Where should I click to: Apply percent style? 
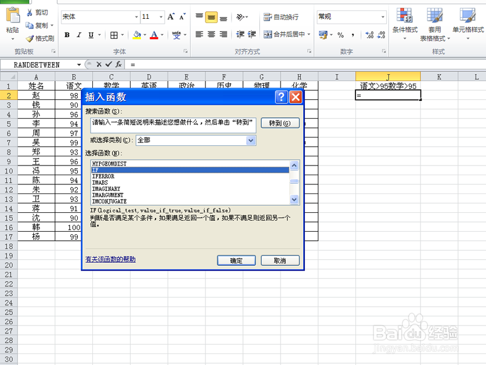[x=341, y=35]
